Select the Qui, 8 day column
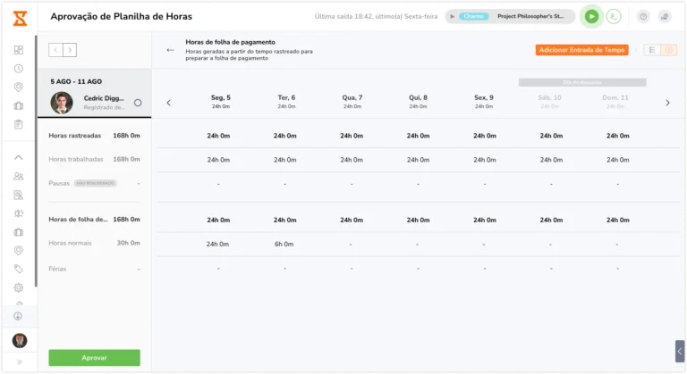 (418, 101)
